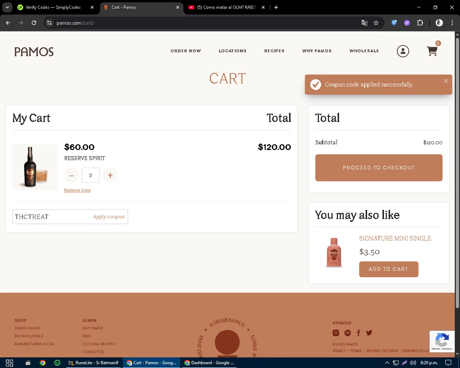Switch to Verify Codes — SimplyCodes tab

coord(53,7)
